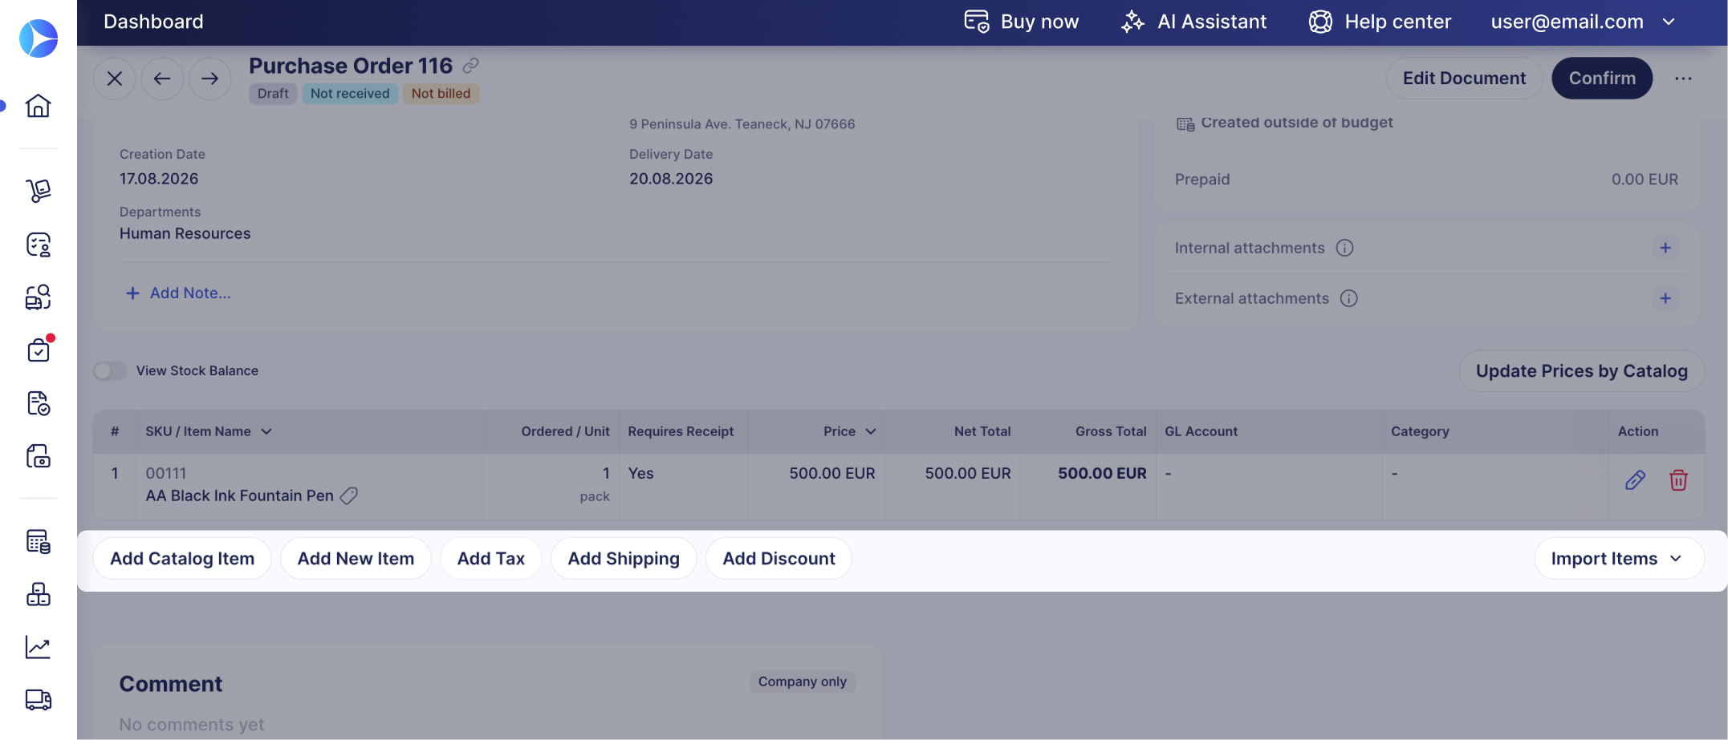
Task: Click the pencil edit icon for item 00111
Action: [1635, 480]
